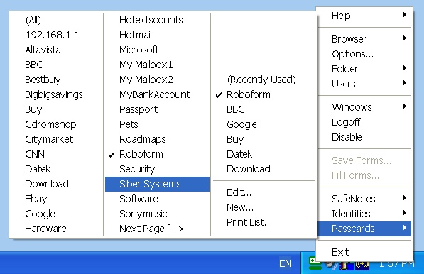
Task: Open the Bigbigsavings passcard
Action: click(x=56, y=94)
